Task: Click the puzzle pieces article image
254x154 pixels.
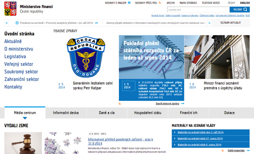Action: coord(64,143)
